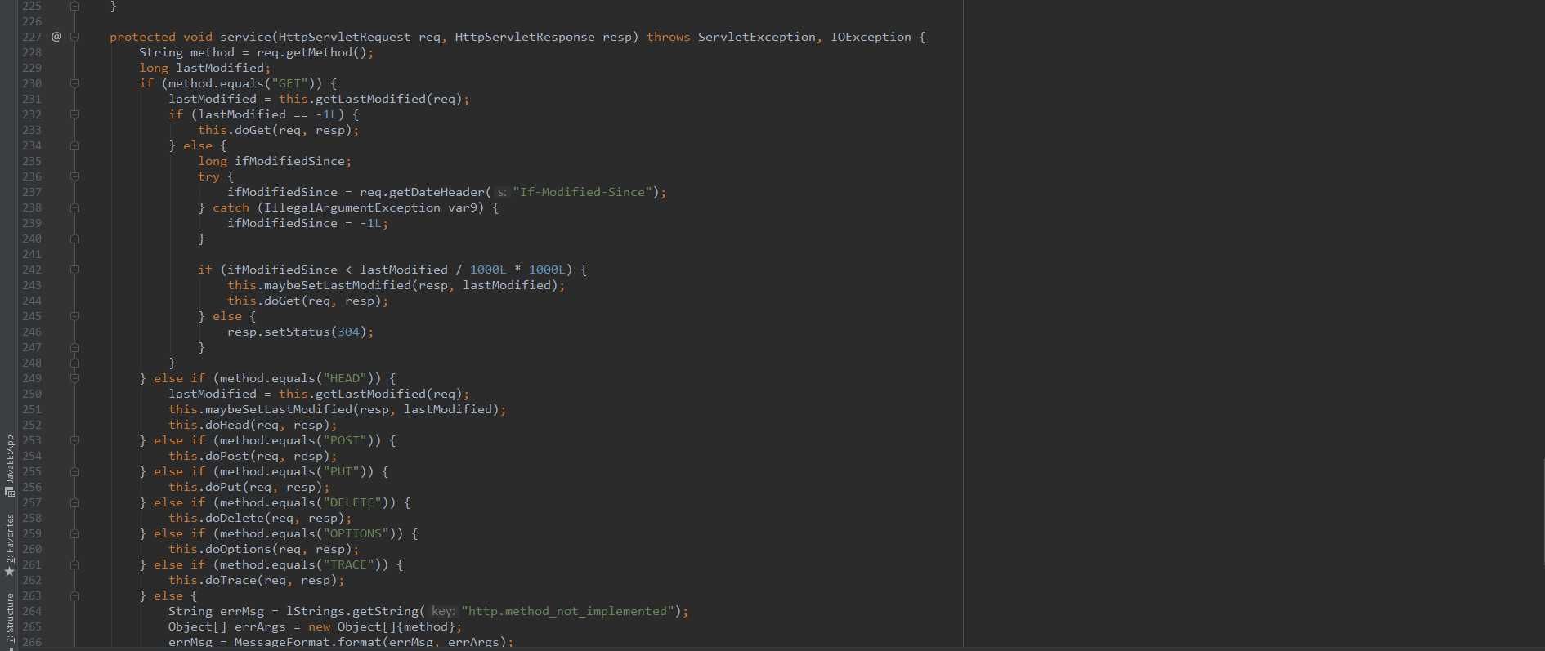Screen dimensions: 1545x651
Task: Click the "POST" string literal
Action: pyautogui.click(x=345, y=440)
